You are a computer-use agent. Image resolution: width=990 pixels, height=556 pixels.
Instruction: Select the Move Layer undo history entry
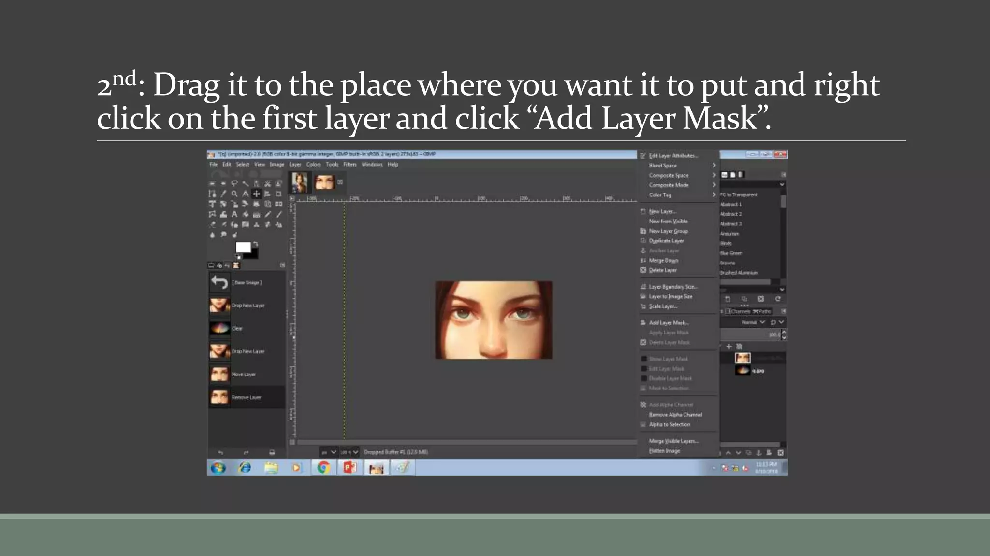click(247, 375)
